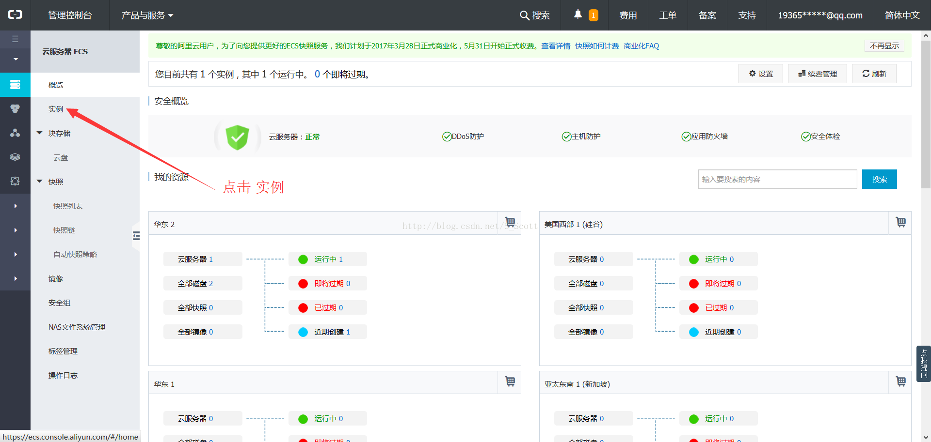
Task: Click the 续费管理 button
Action: click(x=817, y=74)
